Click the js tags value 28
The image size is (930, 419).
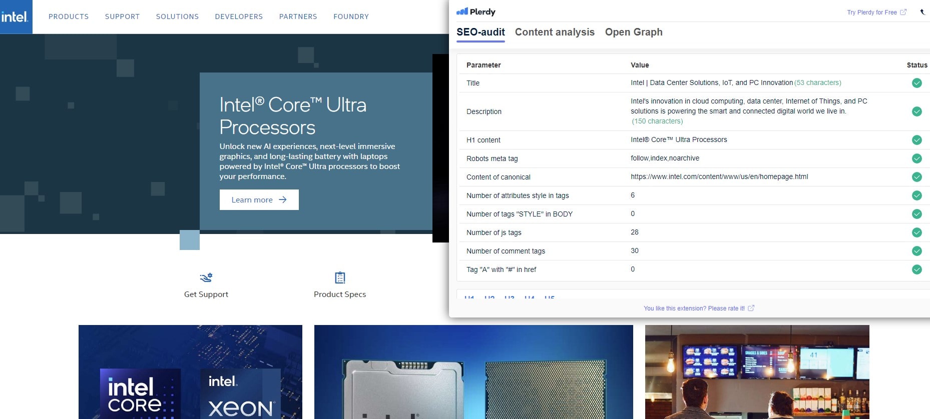pyautogui.click(x=635, y=232)
